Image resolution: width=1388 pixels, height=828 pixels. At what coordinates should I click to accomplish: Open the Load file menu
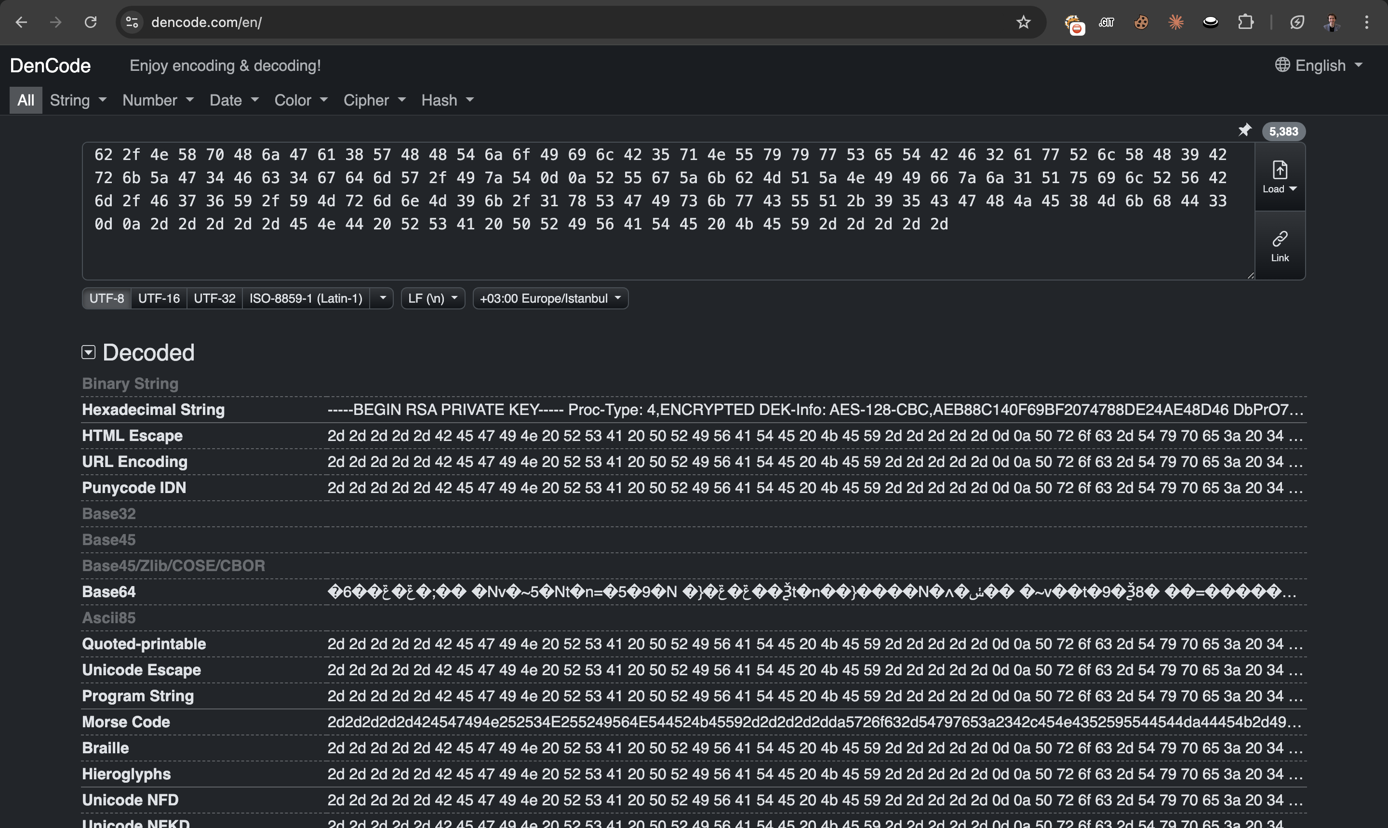click(x=1280, y=177)
